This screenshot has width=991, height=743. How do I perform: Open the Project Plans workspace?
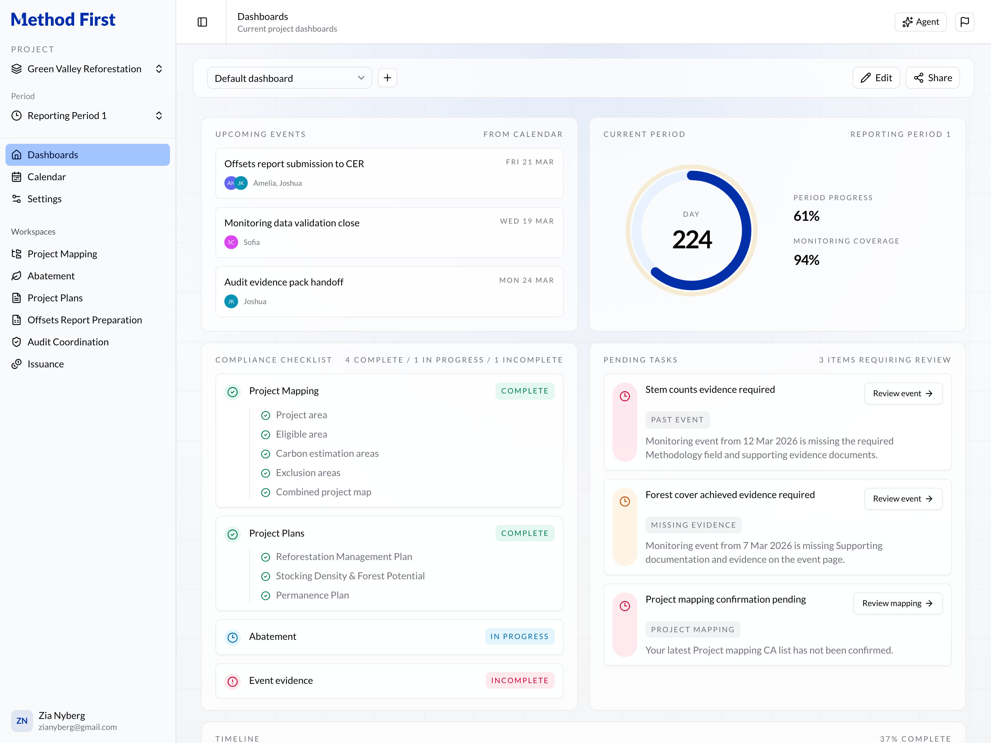(x=87, y=298)
